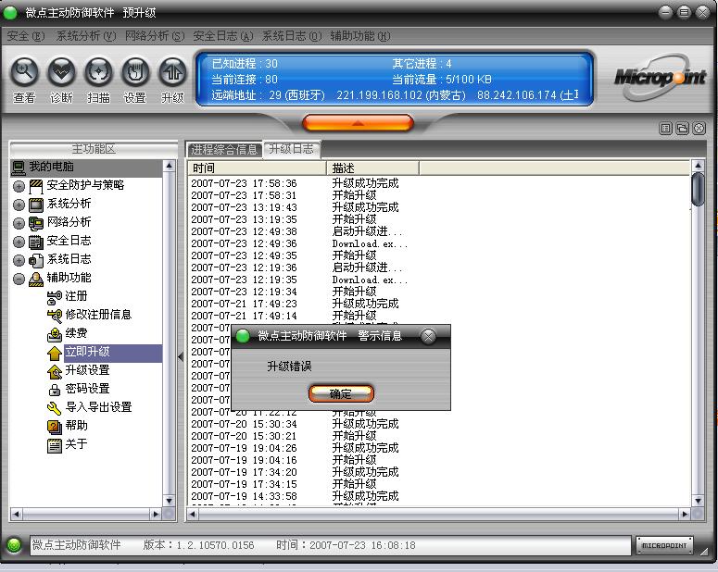Click 确定 in the warning dialog
718x572 pixels.
tap(341, 393)
